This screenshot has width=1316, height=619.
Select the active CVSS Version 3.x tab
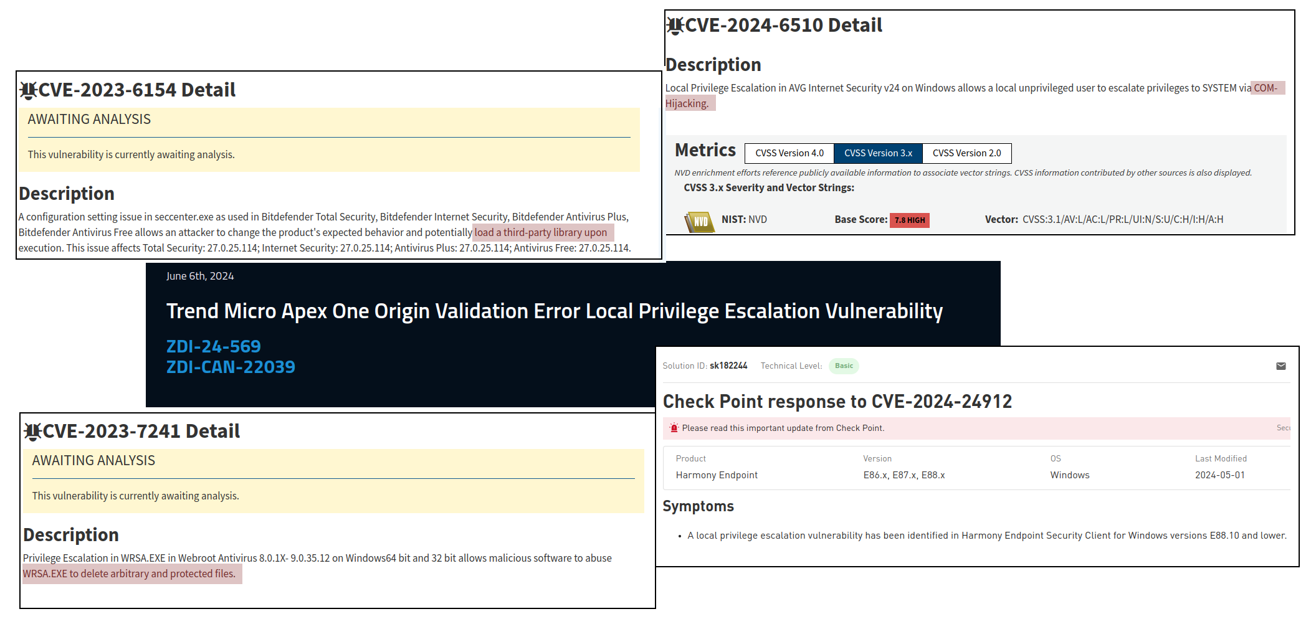(x=877, y=153)
